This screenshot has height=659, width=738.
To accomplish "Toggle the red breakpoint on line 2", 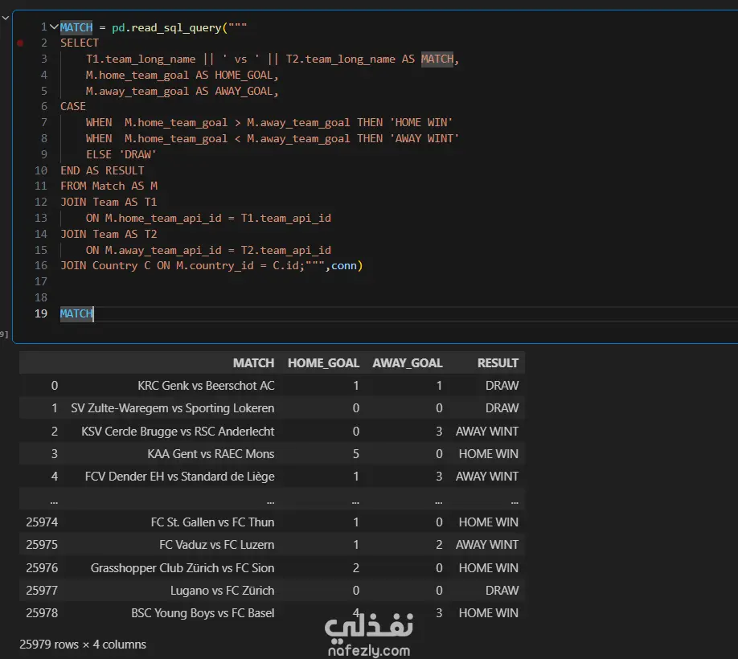I will point(20,43).
